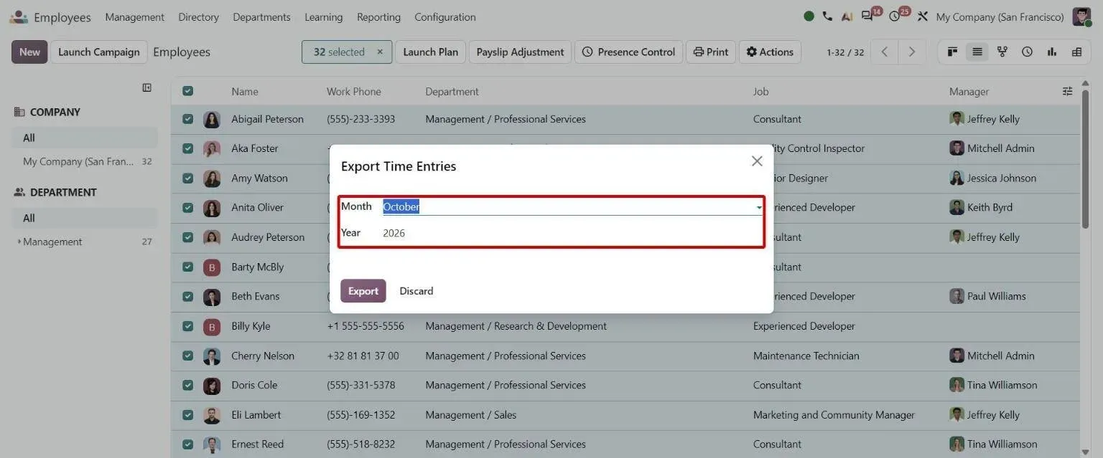Open the Employees app home icon
Screen dimensions: 1103x458
pyautogui.click(x=19, y=17)
